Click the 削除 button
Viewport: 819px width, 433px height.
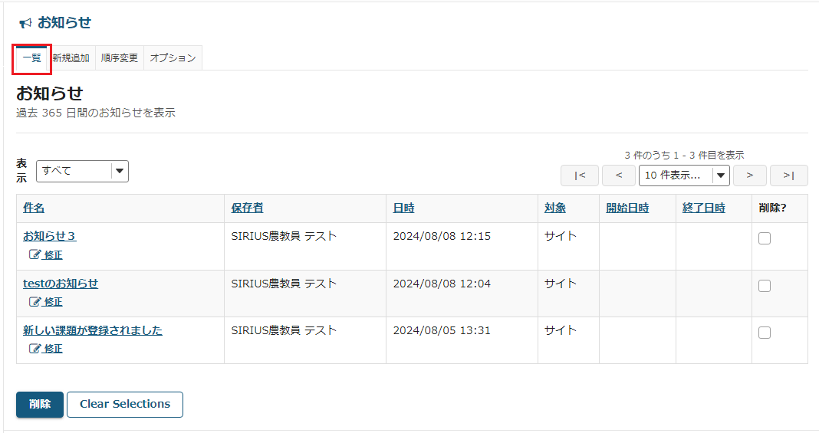point(40,405)
